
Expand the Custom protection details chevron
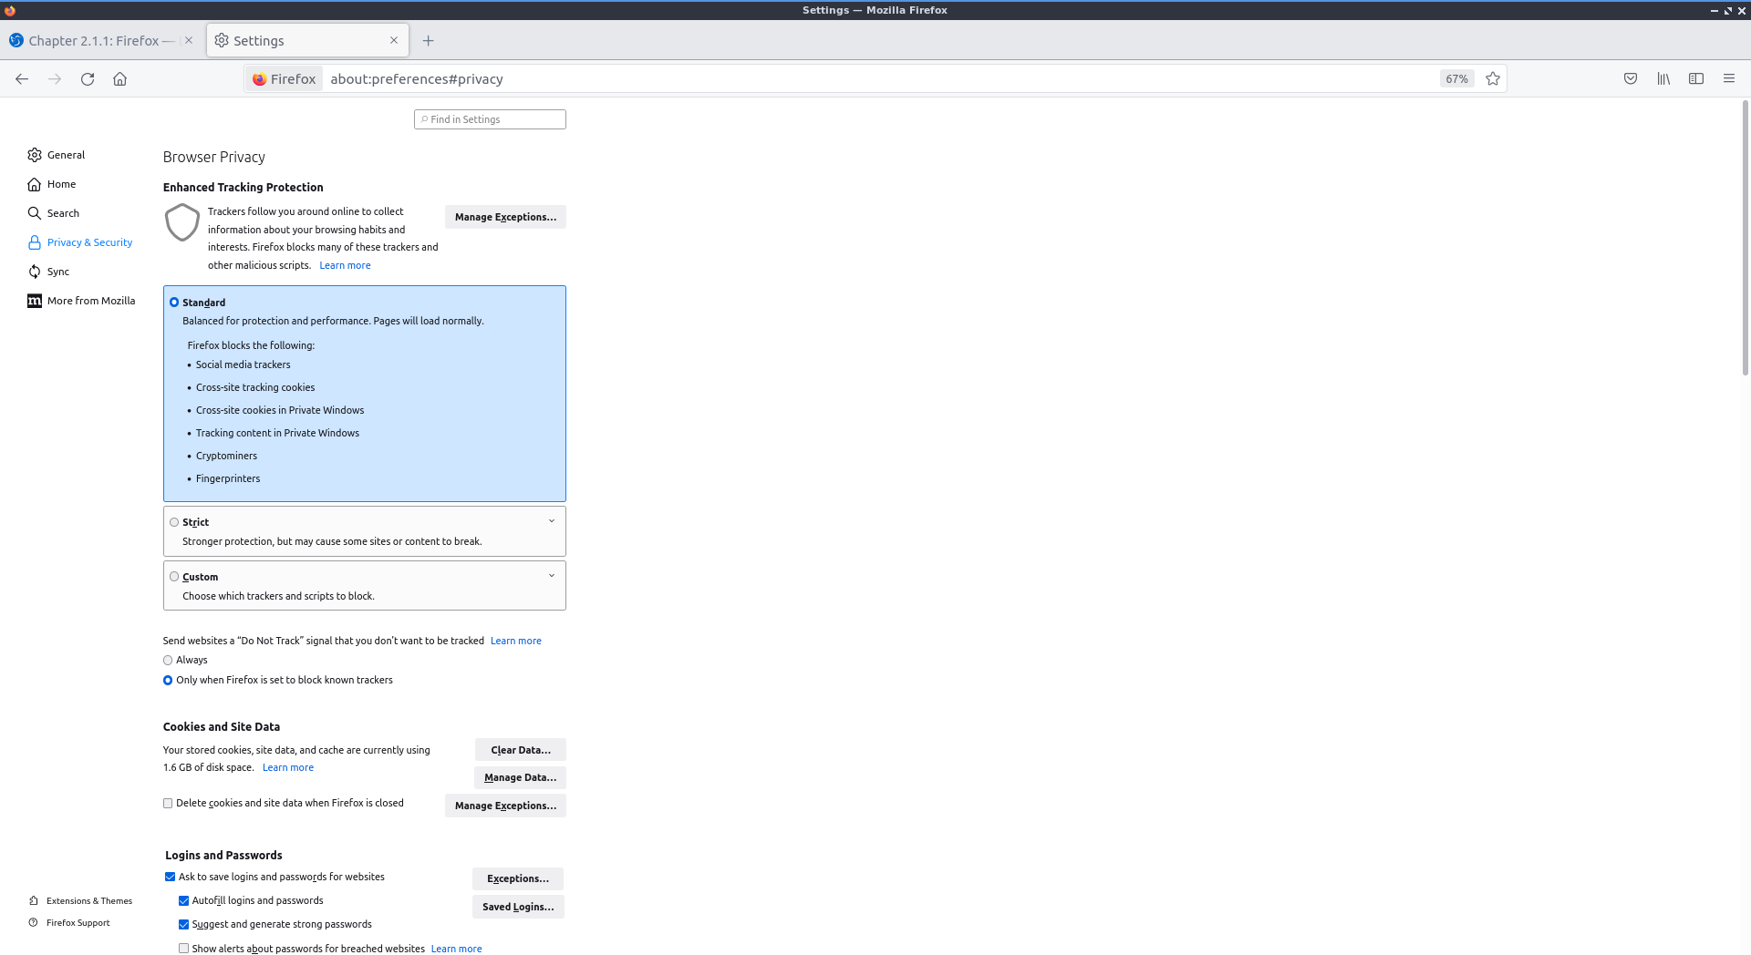tap(552, 576)
